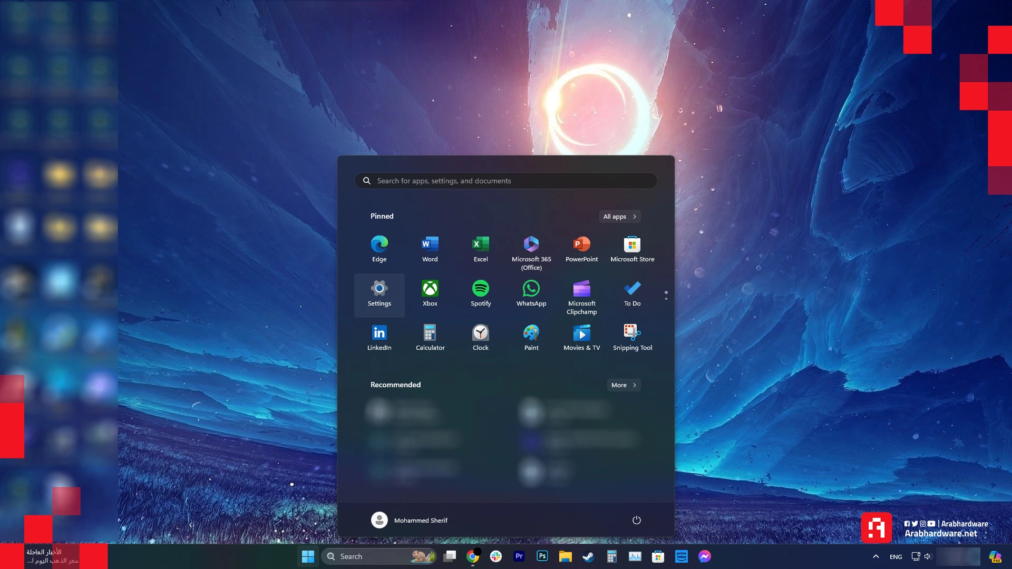1012x569 pixels.
Task: Open Prime Video from the taskbar
Action: click(x=682, y=556)
